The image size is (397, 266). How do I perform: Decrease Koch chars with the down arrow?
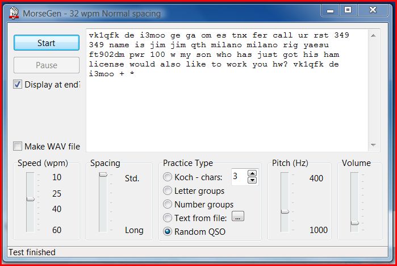(x=253, y=181)
